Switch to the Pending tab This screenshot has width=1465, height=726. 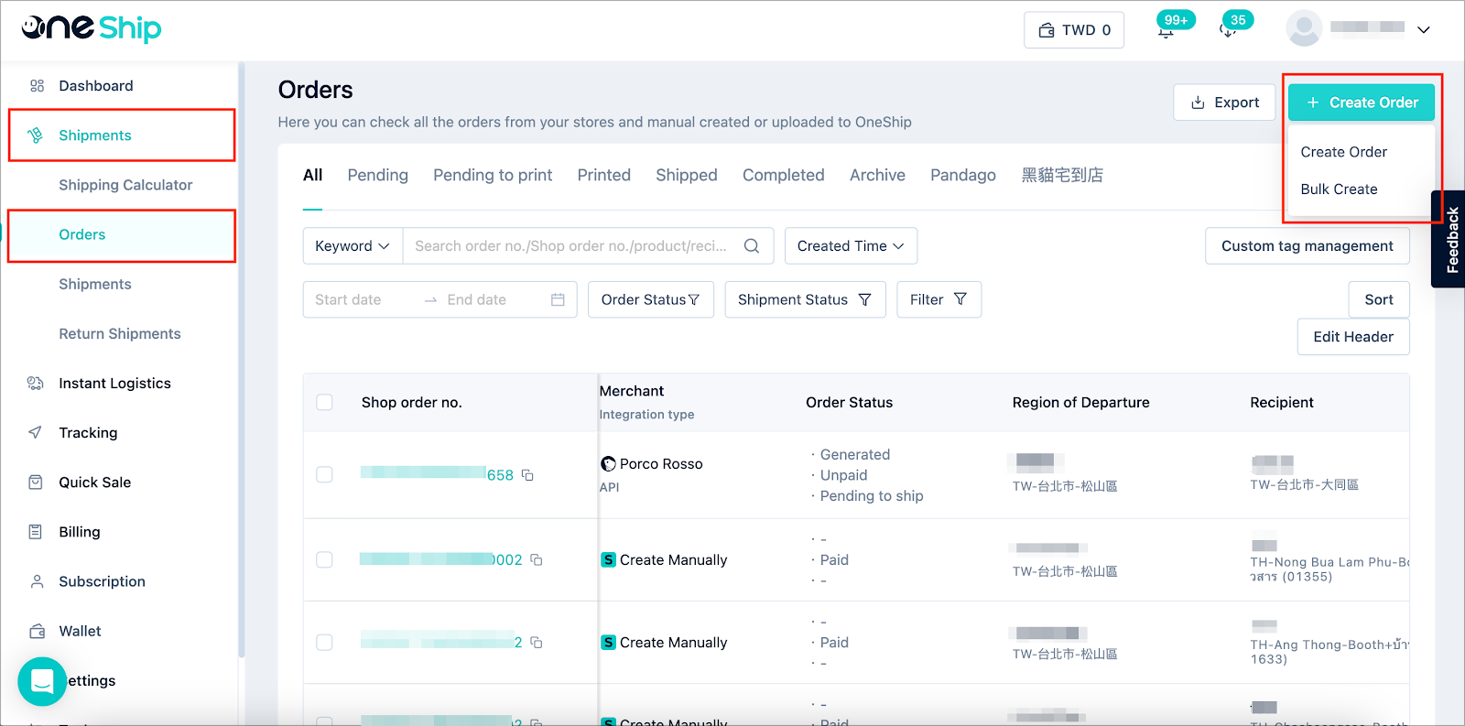[x=377, y=175]
